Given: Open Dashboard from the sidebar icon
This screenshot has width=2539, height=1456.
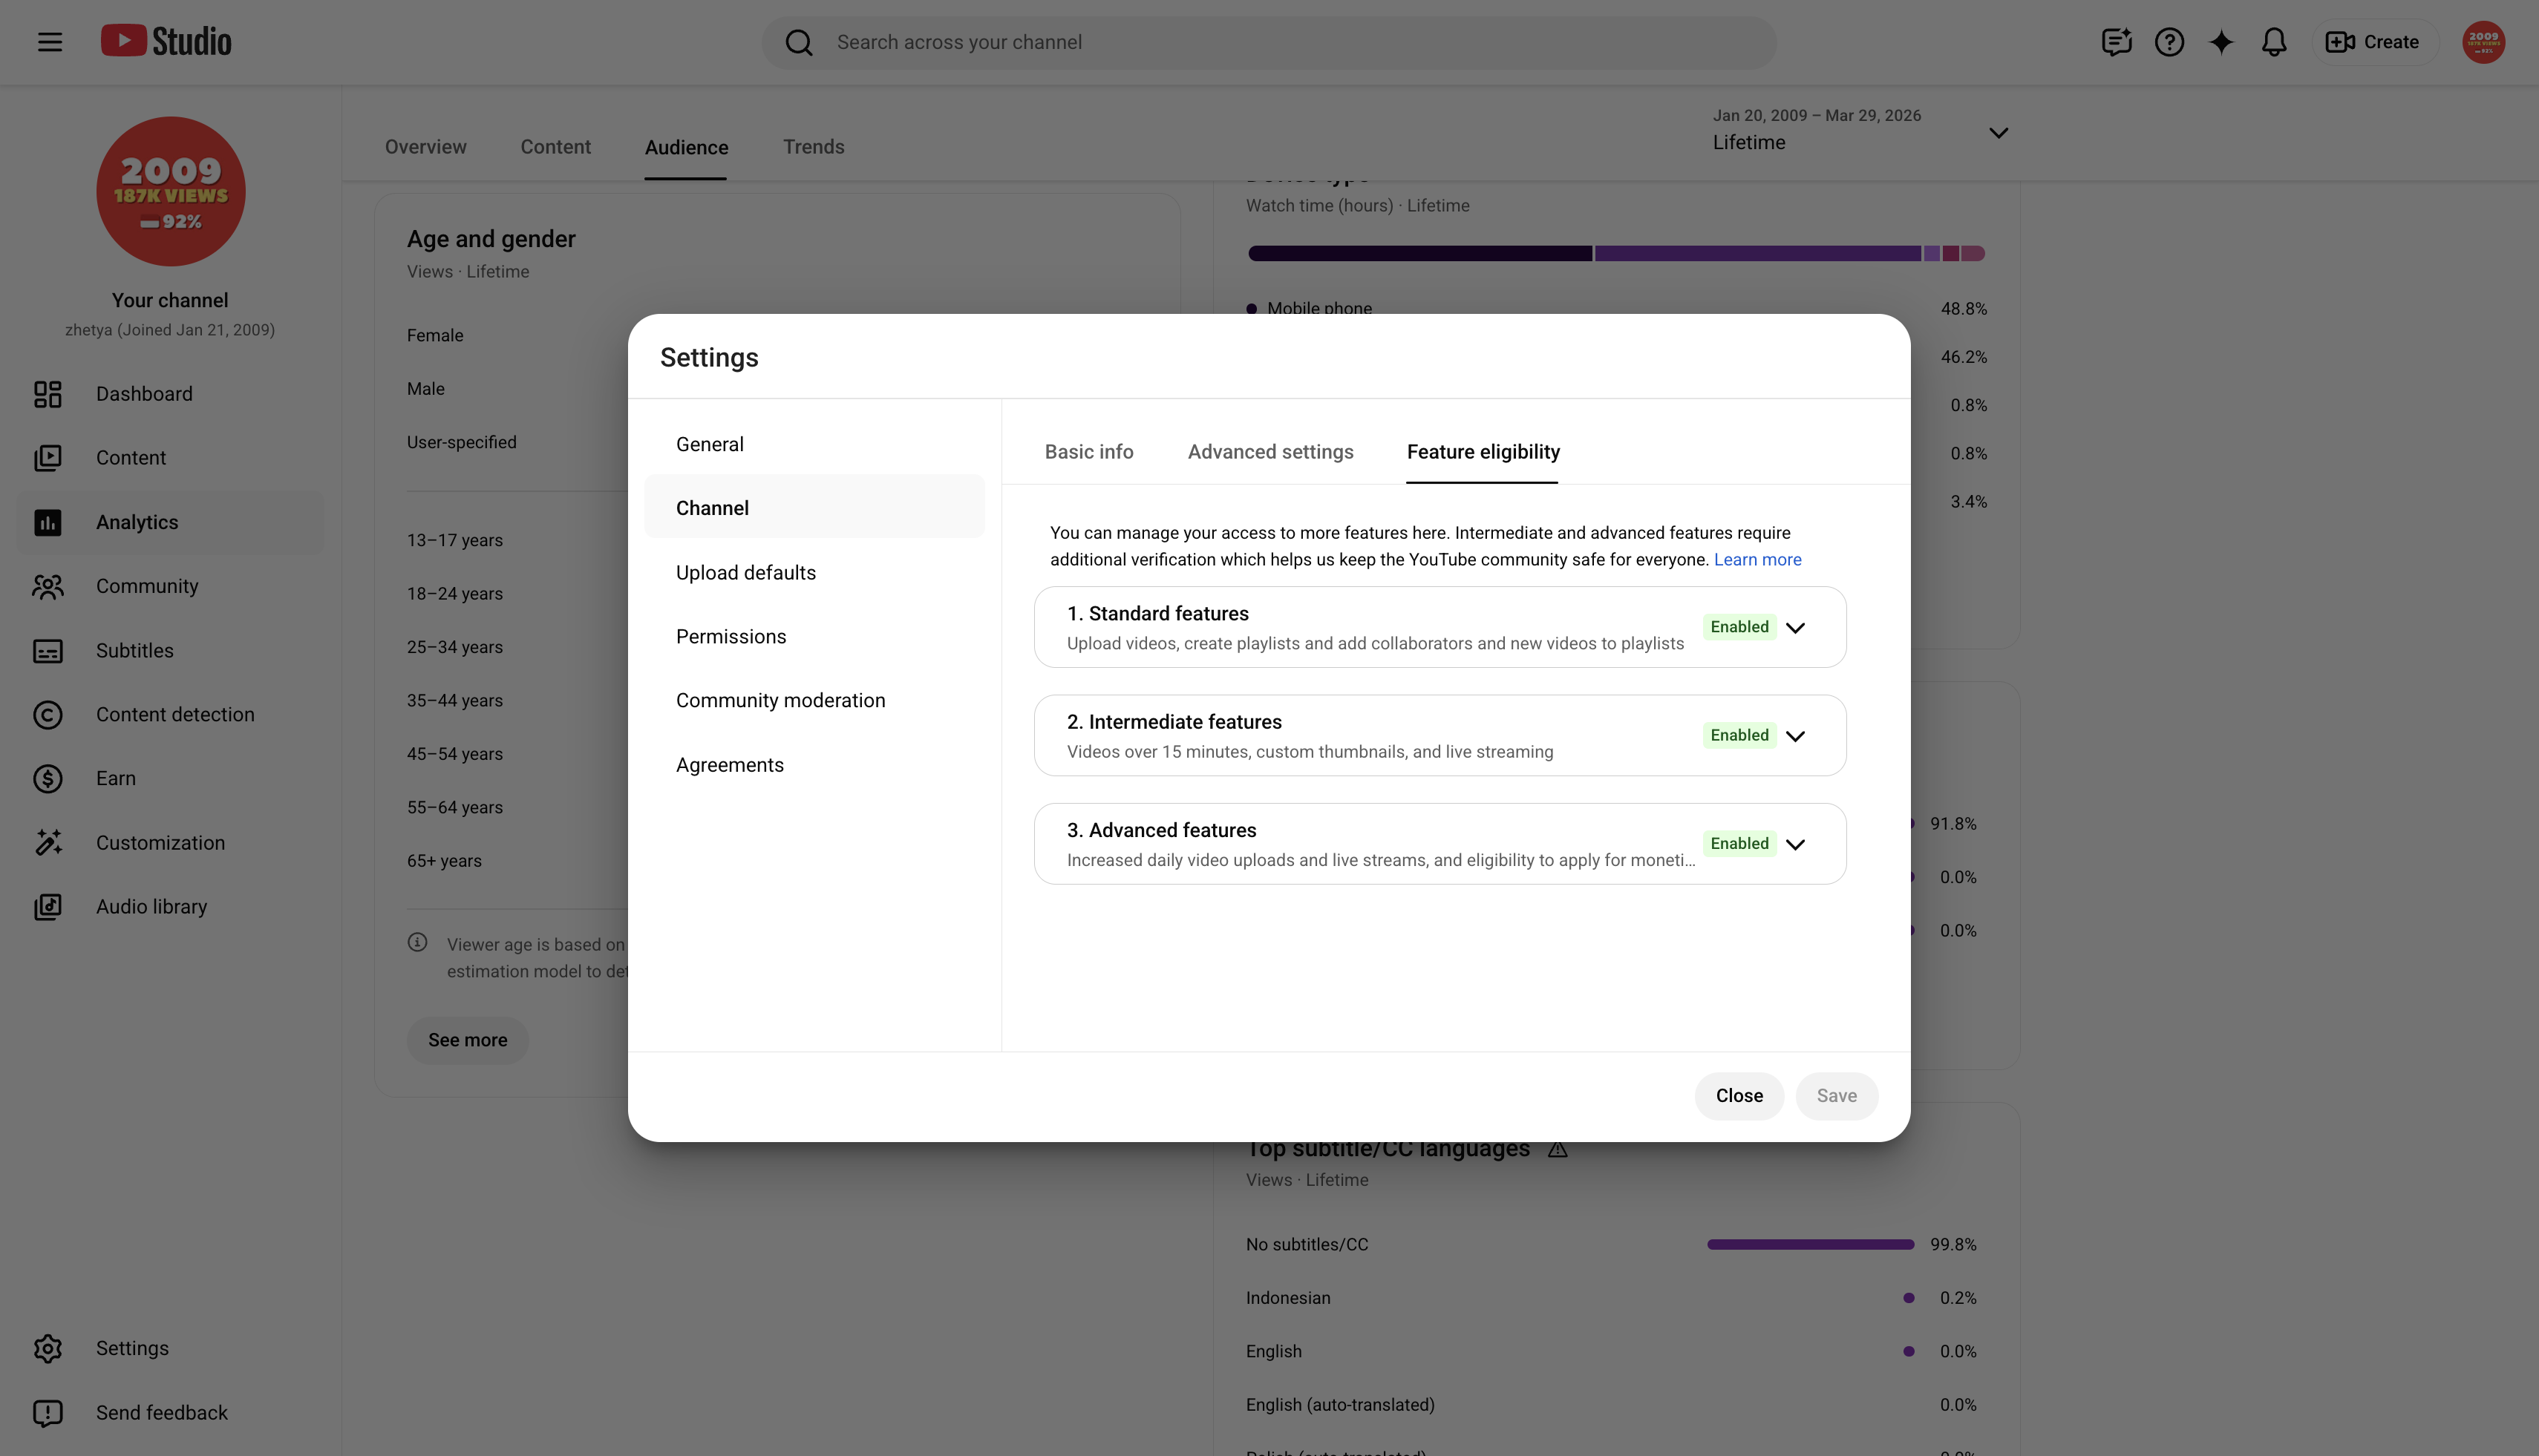Looking at the screenshot, I should pyautogui.click(x=48, y=394).
